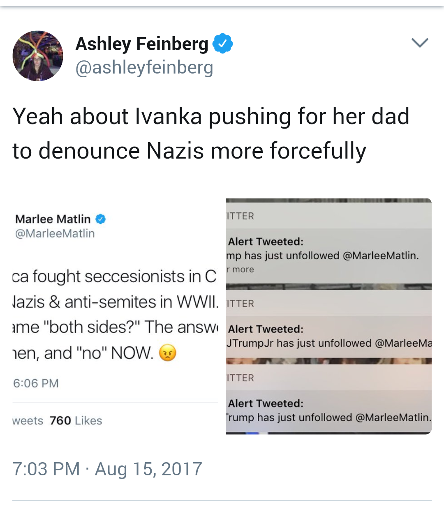Viewport: 444px width, 509px height.
Task: Expand the 'more' text on first alert
Action: point(243,269)
